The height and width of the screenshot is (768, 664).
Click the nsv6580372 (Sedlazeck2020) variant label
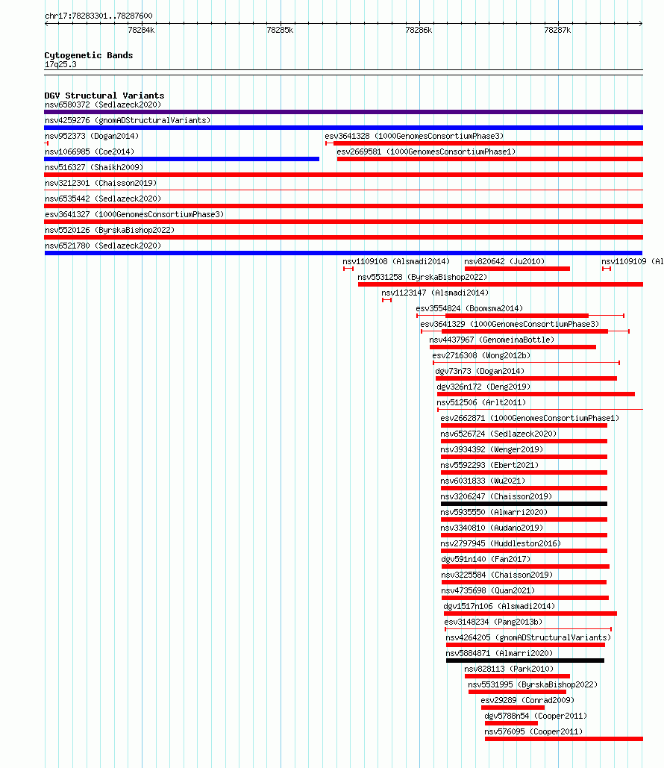pos(103,104)
